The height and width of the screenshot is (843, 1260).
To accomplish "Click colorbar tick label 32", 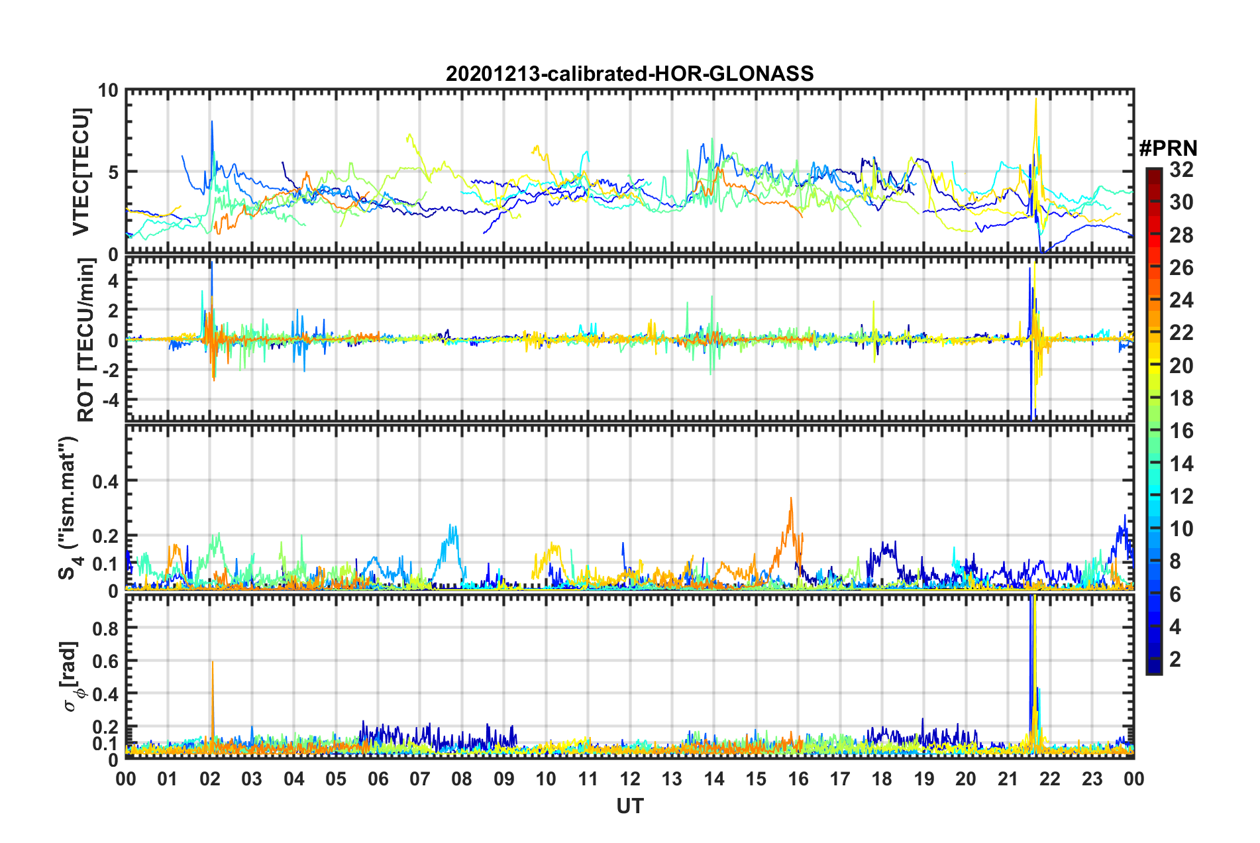I will (1181, 170).
